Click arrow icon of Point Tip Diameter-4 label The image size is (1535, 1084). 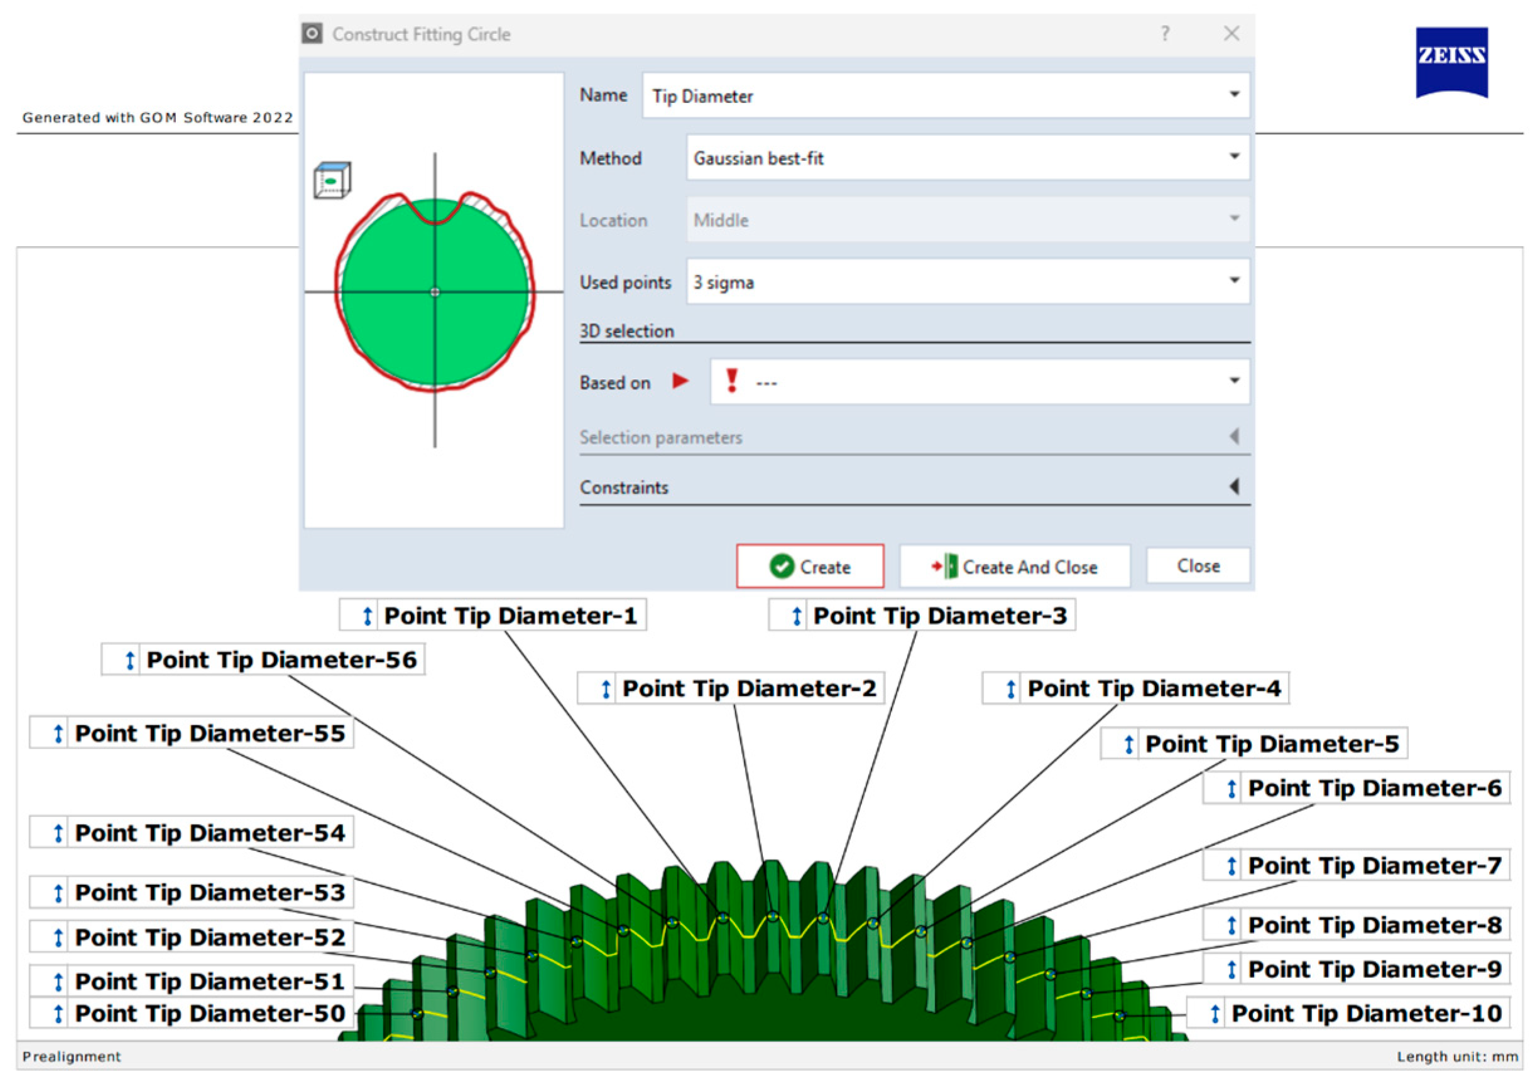pos(1011,689)
